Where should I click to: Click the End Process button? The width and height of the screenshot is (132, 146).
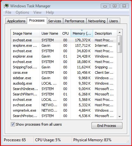pyautogui.click(x=107, y=126)
